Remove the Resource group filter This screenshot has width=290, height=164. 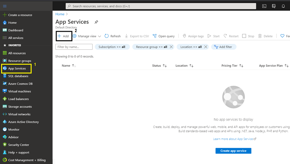pos(171,47)
